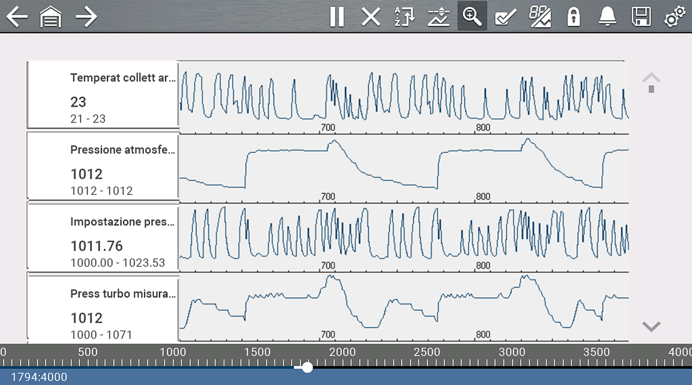Clear data with the X icon
Viewport: 692px width, 385px height.
(x=370, y=17)
